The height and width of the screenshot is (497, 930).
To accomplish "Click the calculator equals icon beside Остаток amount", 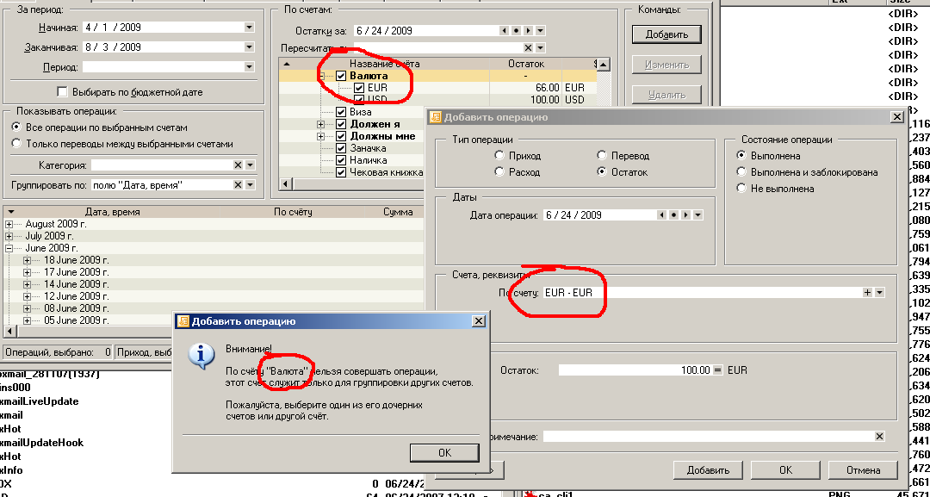I will click(x=716, y=370).
